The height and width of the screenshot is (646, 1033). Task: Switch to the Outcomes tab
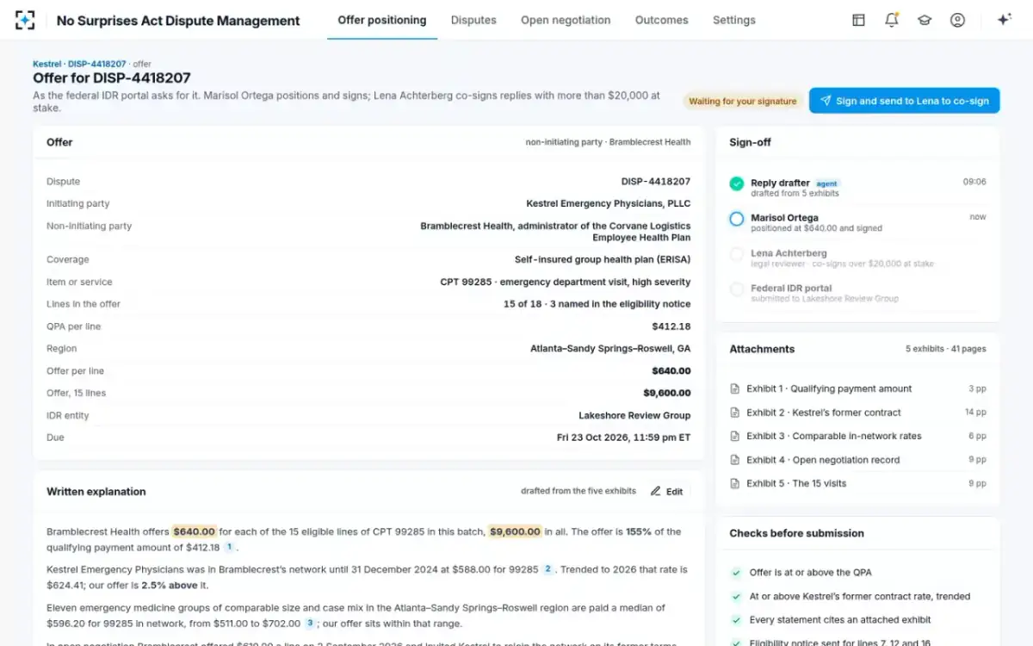point(662,20)
